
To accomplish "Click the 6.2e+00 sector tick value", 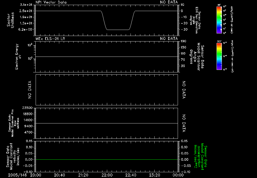I will [x=26, y=29].
